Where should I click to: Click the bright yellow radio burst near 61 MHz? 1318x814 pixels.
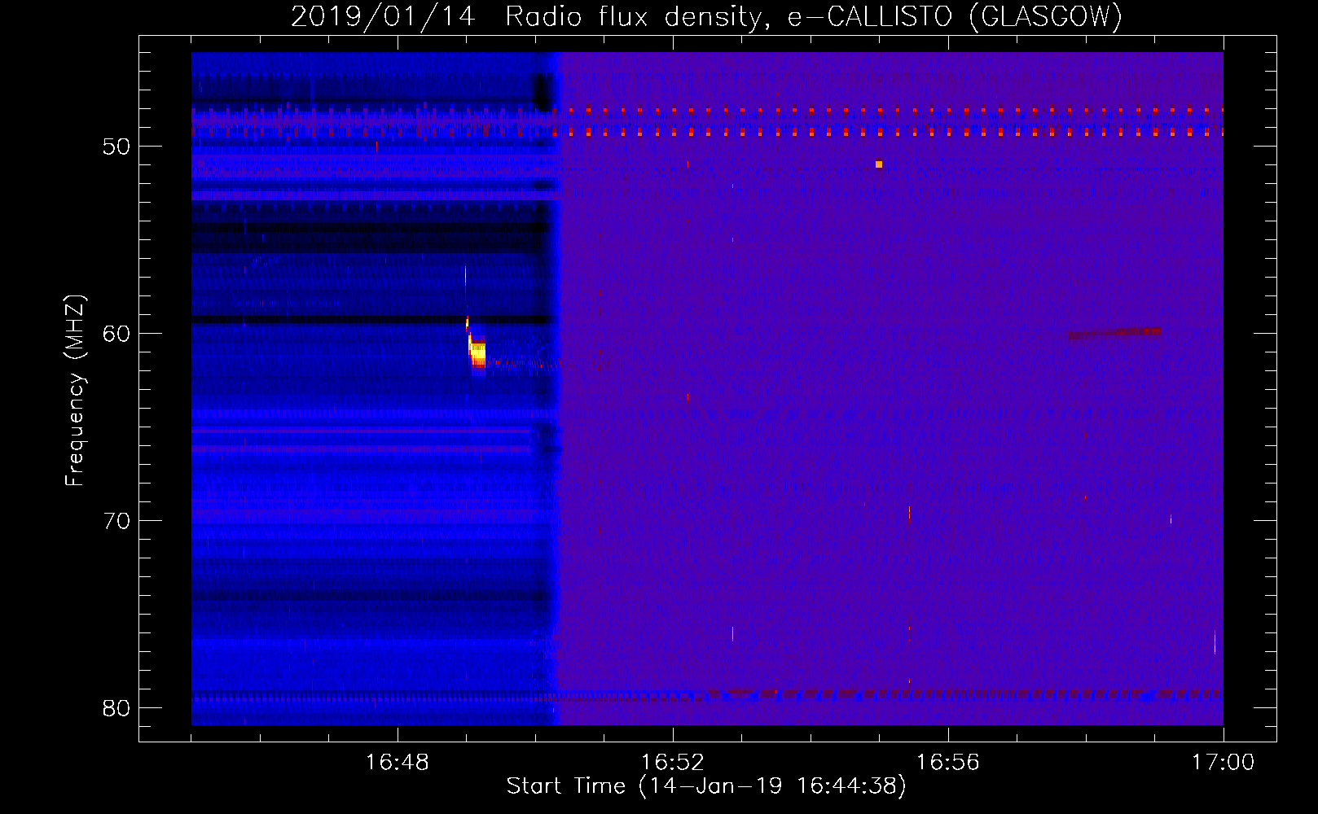click(x=478, y=353)
